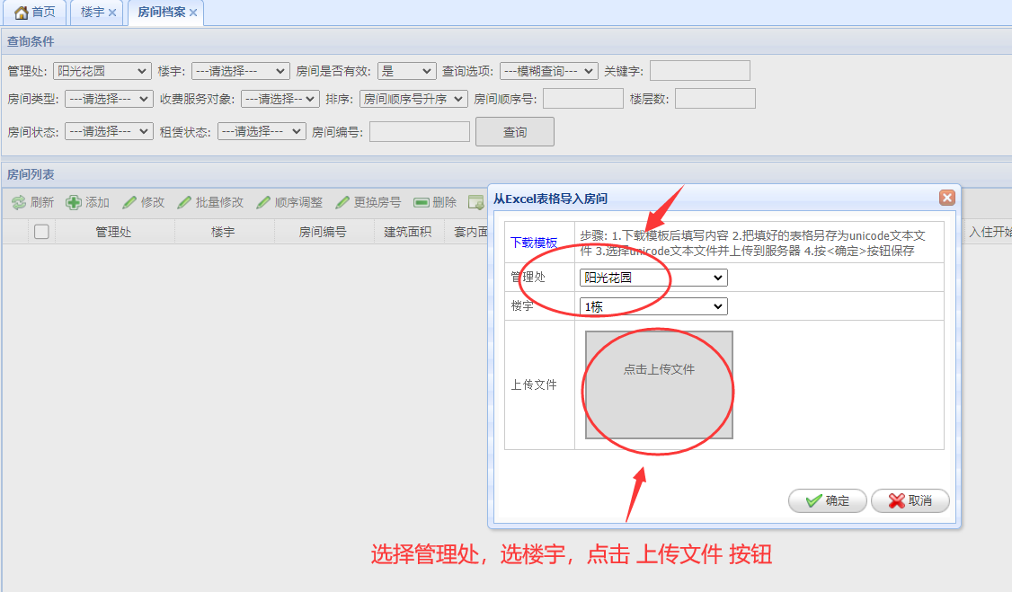Click the 确定 confirm button
Viewport: 1012px width, 592px height.
pyautogui.click(x=828, y=501)
